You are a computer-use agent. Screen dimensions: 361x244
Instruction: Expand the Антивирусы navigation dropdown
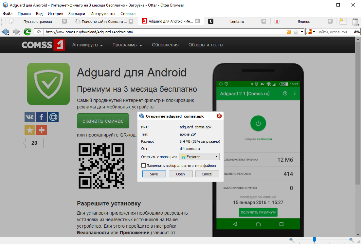pyautogui.click(x=87, y=45)
